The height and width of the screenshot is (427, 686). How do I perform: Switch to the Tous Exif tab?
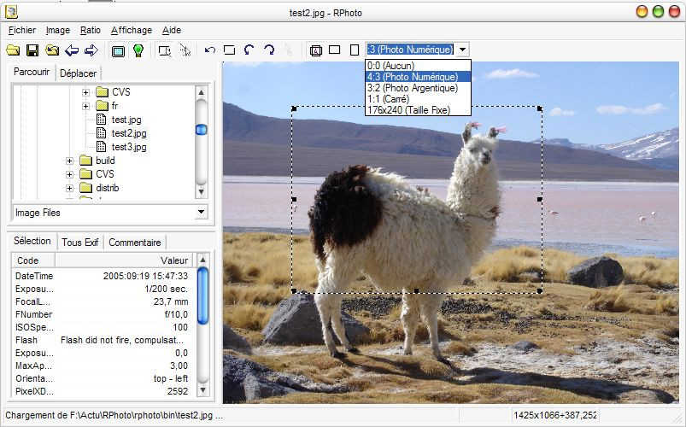80,242
